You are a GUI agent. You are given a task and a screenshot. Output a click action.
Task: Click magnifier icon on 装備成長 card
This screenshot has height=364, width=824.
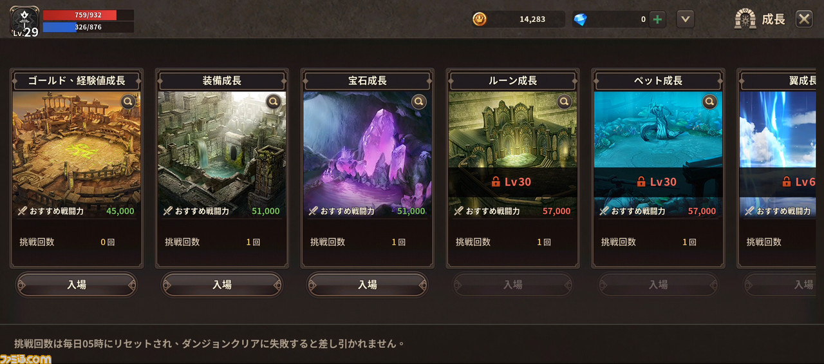[274, 101]
